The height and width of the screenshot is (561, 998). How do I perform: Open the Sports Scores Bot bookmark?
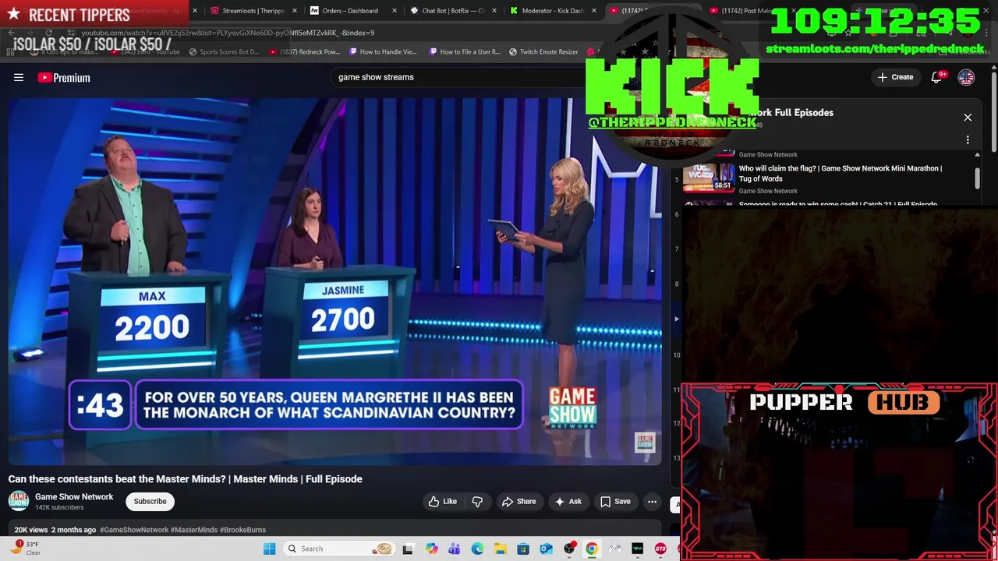[x=224, y=51]
